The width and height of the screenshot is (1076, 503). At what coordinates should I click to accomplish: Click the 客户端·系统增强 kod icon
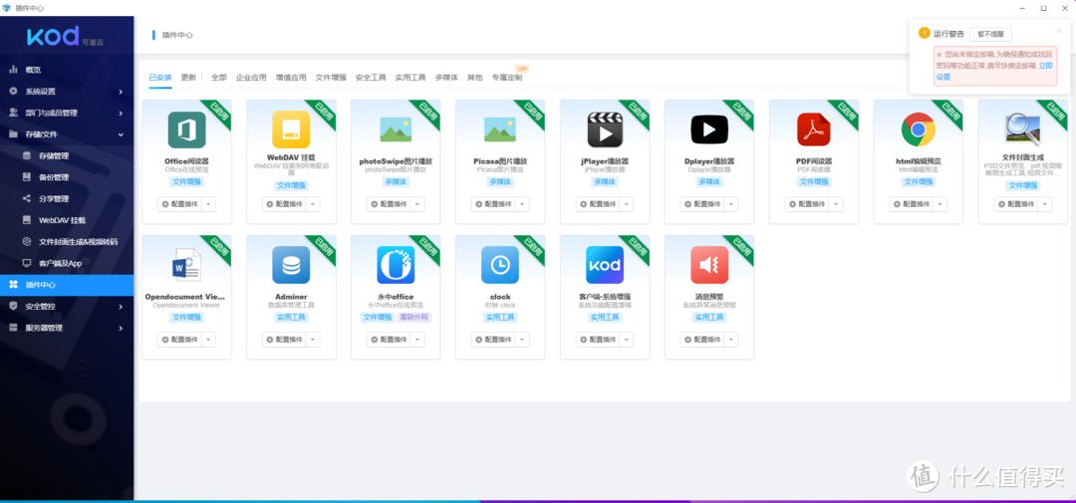(x=605, y=265)
